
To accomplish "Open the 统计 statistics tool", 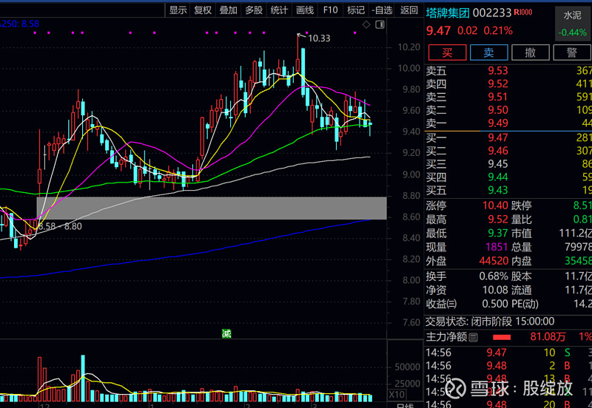I will 279,10.
